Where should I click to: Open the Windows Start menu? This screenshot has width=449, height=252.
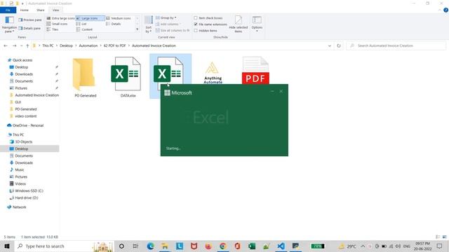(x=7, y=246)
